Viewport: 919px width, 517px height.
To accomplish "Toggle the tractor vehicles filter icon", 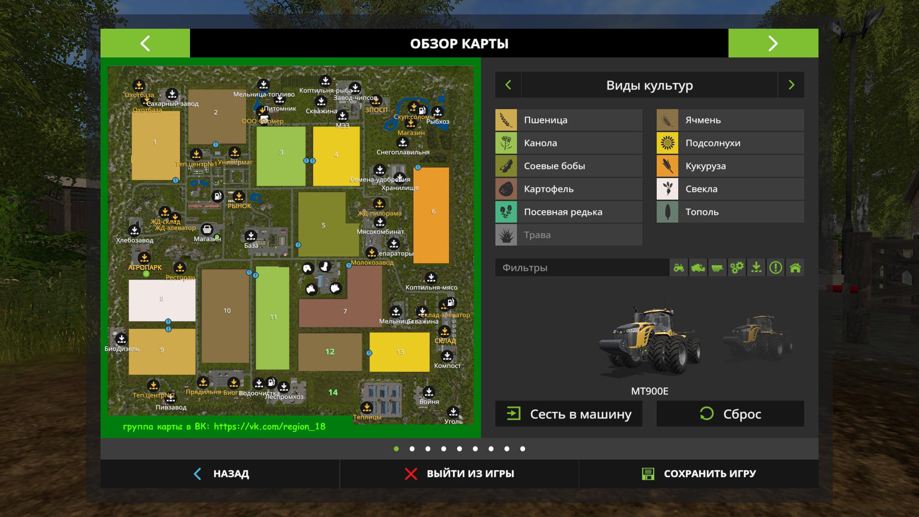I will [679, 268].
